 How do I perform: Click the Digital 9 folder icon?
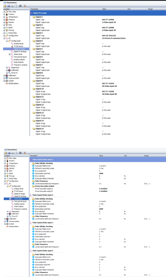click(34, 81)
